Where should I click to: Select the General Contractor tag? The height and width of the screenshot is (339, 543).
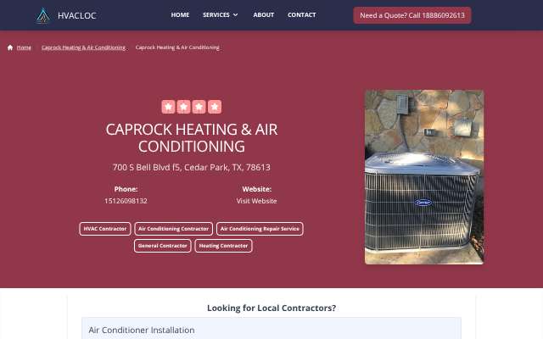coord(162,246)
